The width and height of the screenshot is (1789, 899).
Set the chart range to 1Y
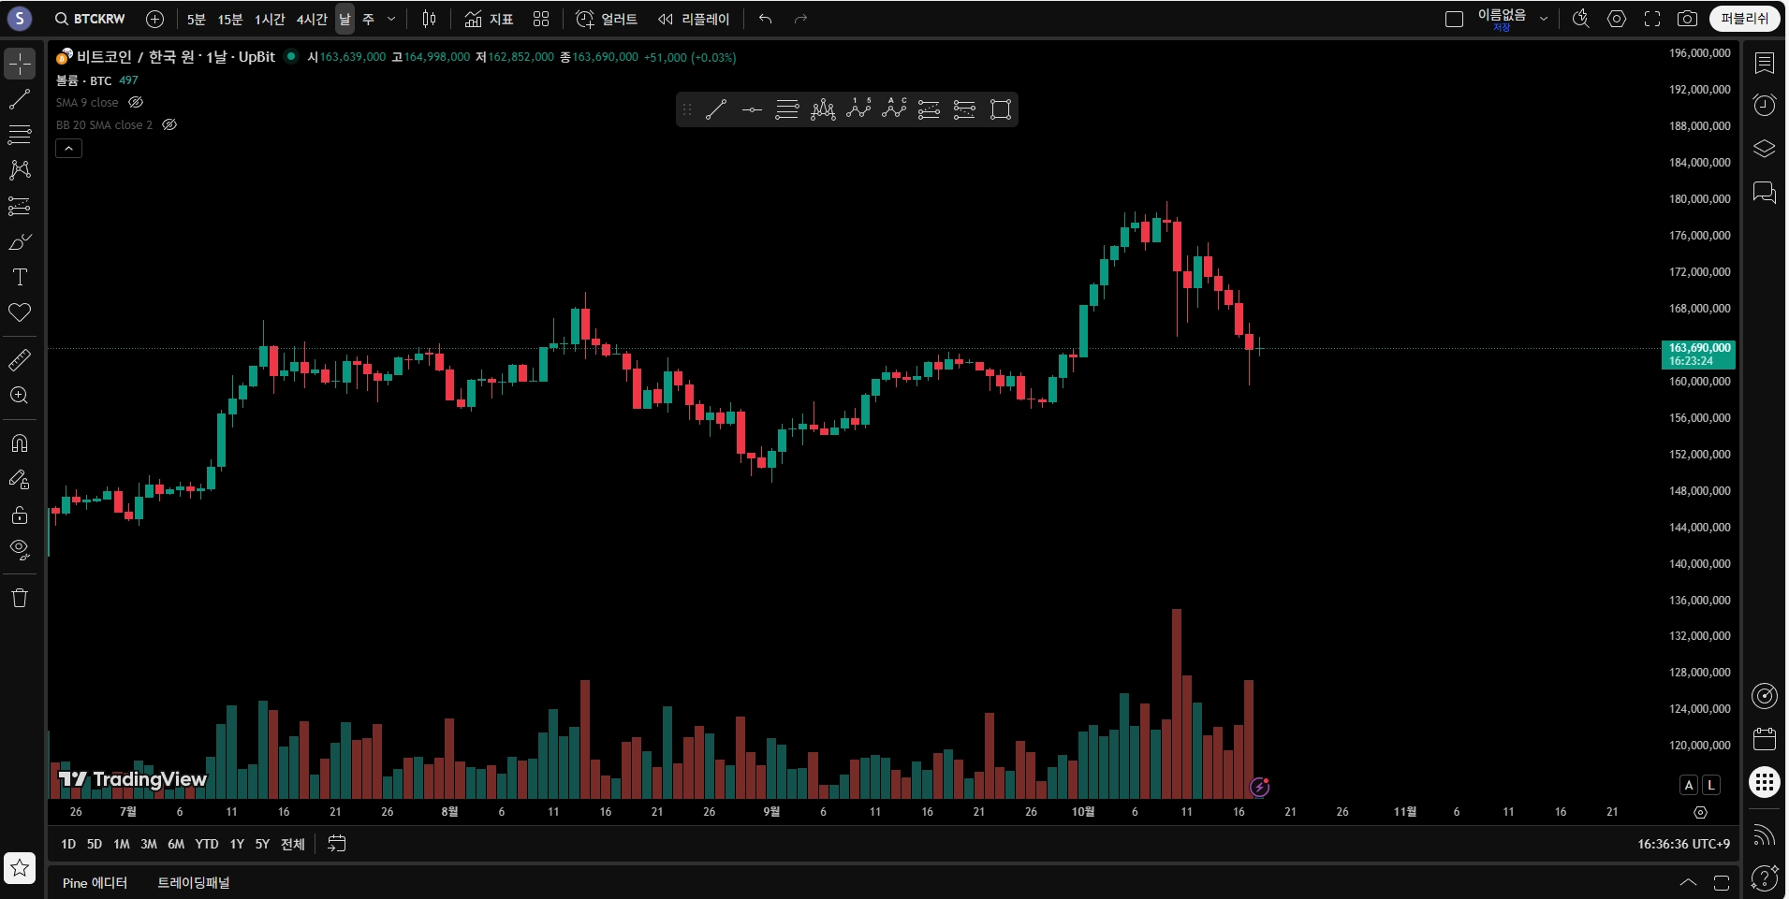pyautogui.click(x=237, y=844)
